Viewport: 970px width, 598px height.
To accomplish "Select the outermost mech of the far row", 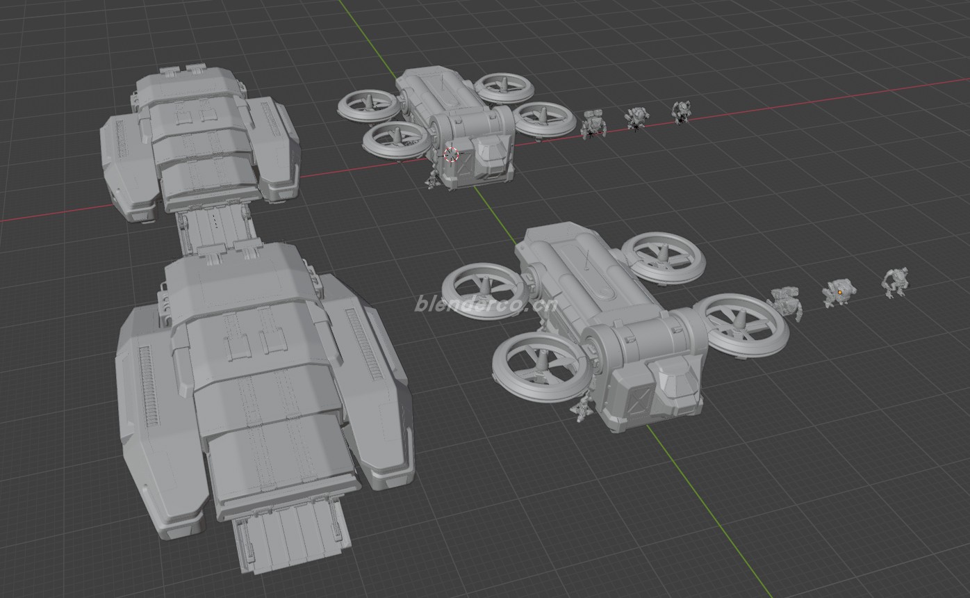I will (681, 111).
